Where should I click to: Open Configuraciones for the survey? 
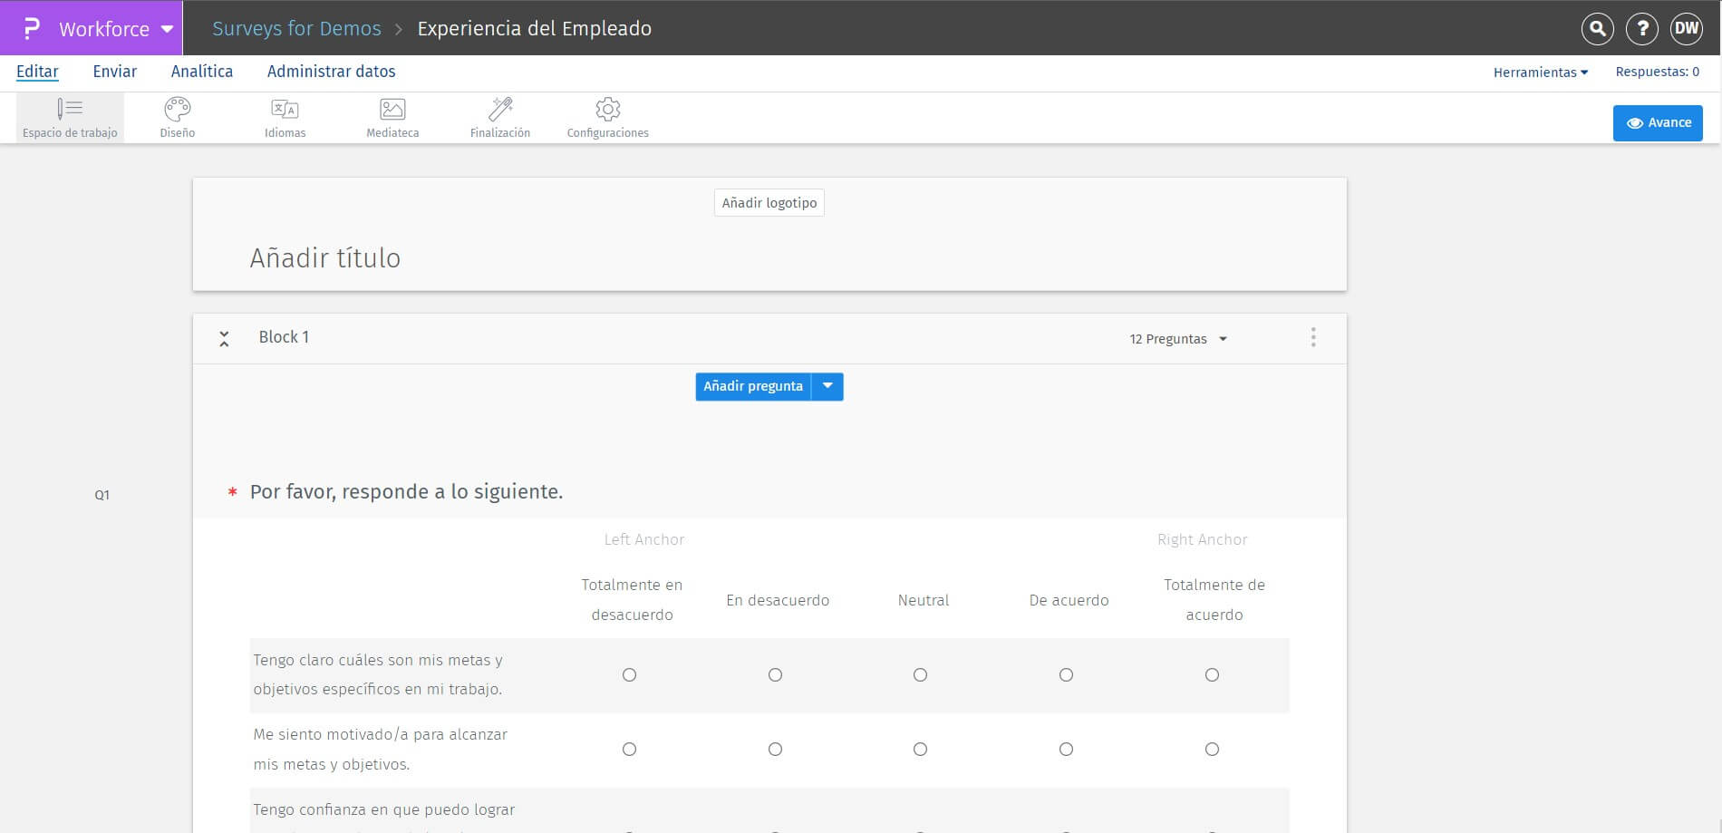(x=607, y=116)
